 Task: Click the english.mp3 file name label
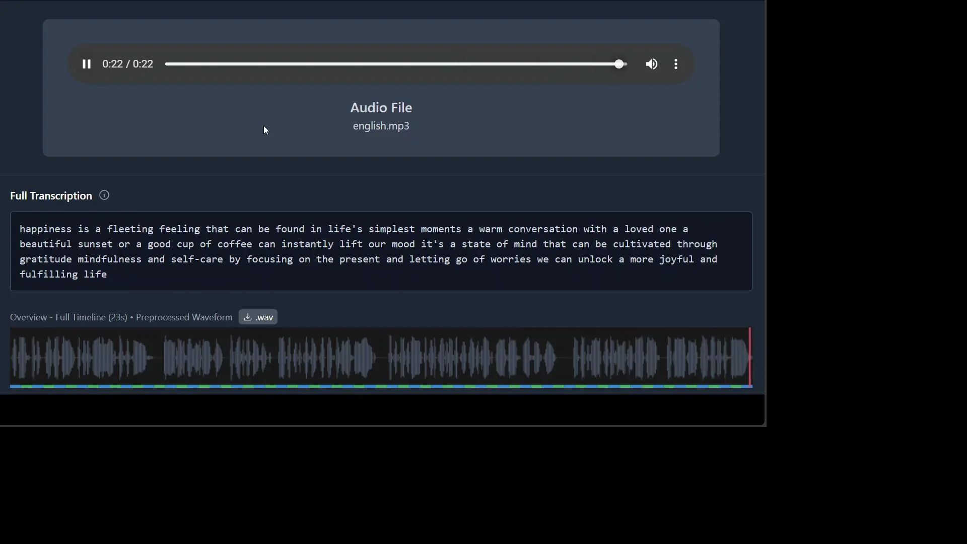click(x=381, y=126)
